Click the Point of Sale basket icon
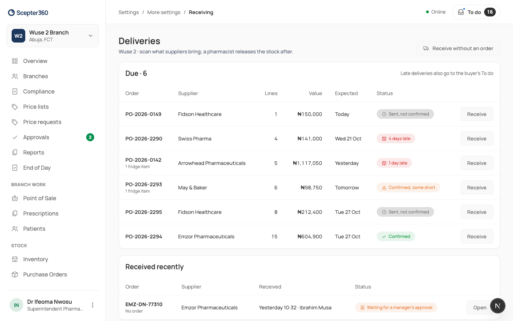 click(15, 198)
